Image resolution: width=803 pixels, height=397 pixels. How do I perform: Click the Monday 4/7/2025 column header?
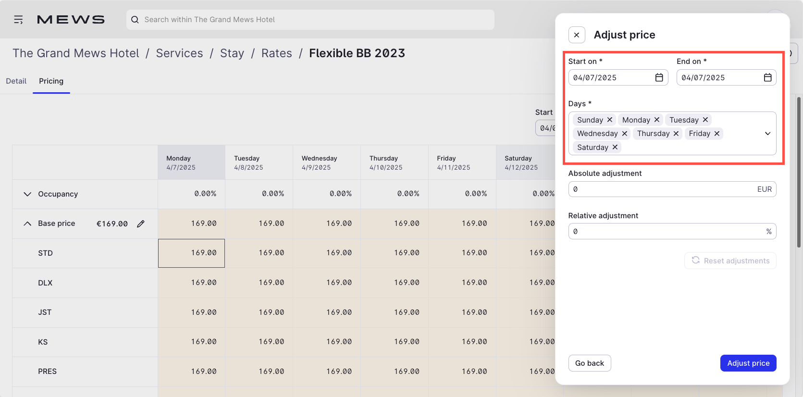click(191, 162)
